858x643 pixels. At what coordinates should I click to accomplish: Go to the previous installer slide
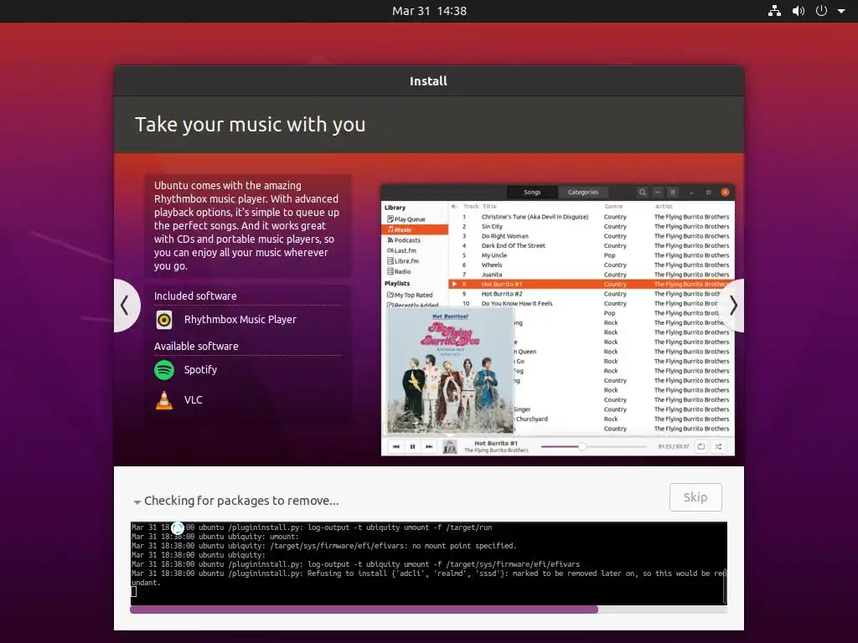point(126,305)
